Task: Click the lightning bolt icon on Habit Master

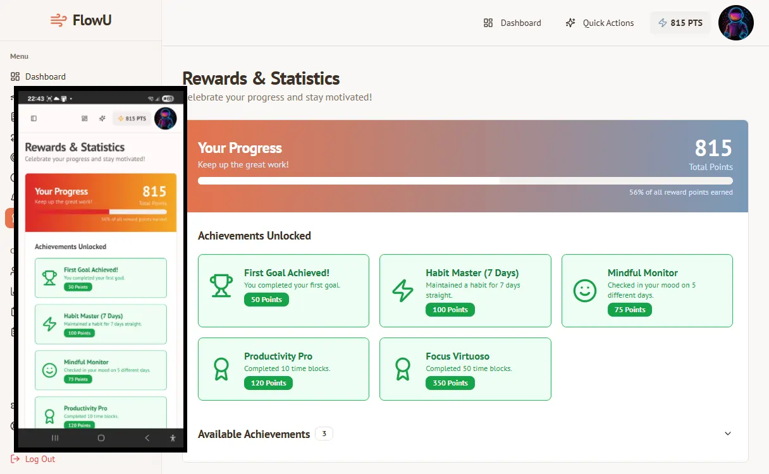Action: click(403, 291)
